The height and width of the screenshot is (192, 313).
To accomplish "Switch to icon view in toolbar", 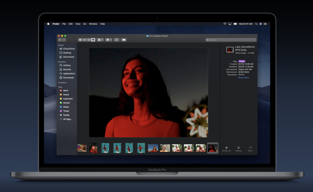I will click(x=80, y=40).
